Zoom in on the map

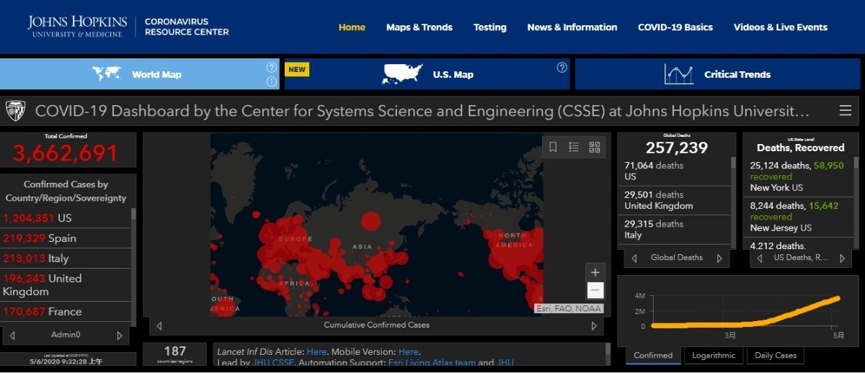[595, 272]
